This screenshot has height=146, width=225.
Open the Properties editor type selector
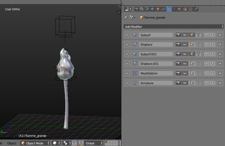tap(128, 9)
